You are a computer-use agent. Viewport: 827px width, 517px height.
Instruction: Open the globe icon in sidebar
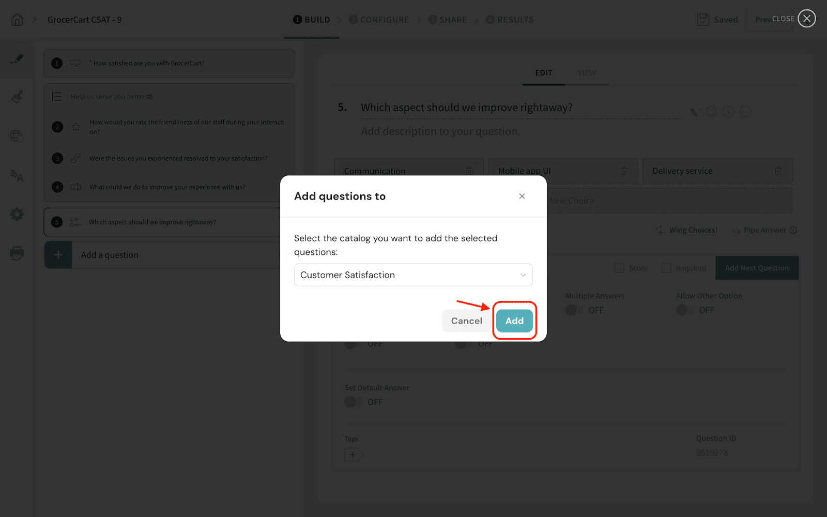click(x=17, y=136)
